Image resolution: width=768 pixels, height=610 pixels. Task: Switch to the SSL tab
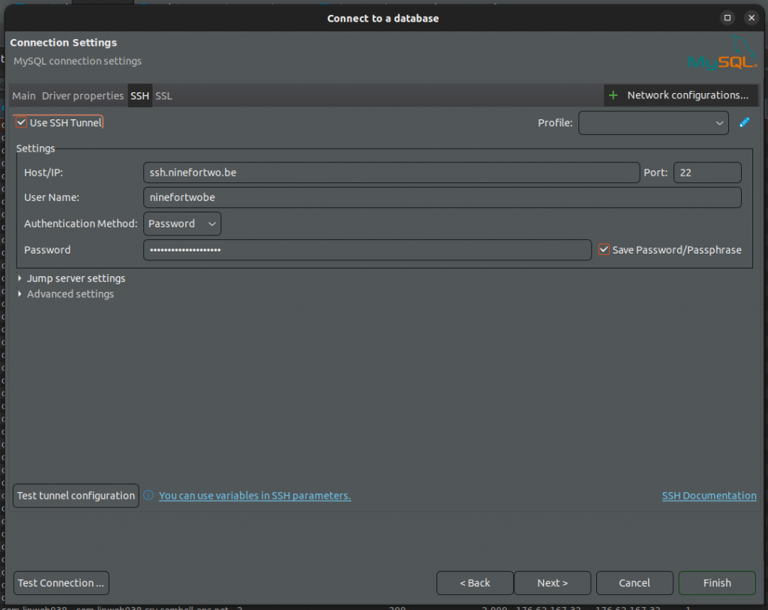[163, 96]
